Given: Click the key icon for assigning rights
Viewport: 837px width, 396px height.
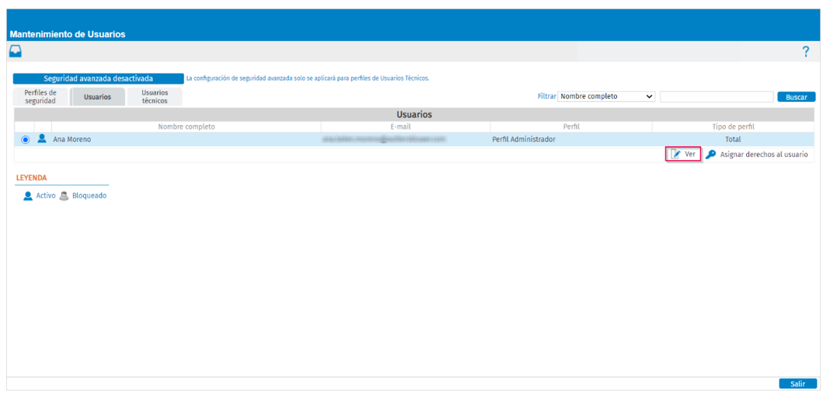Looking at the screenshot, I should pyautogui.click(x=710, y=155).
